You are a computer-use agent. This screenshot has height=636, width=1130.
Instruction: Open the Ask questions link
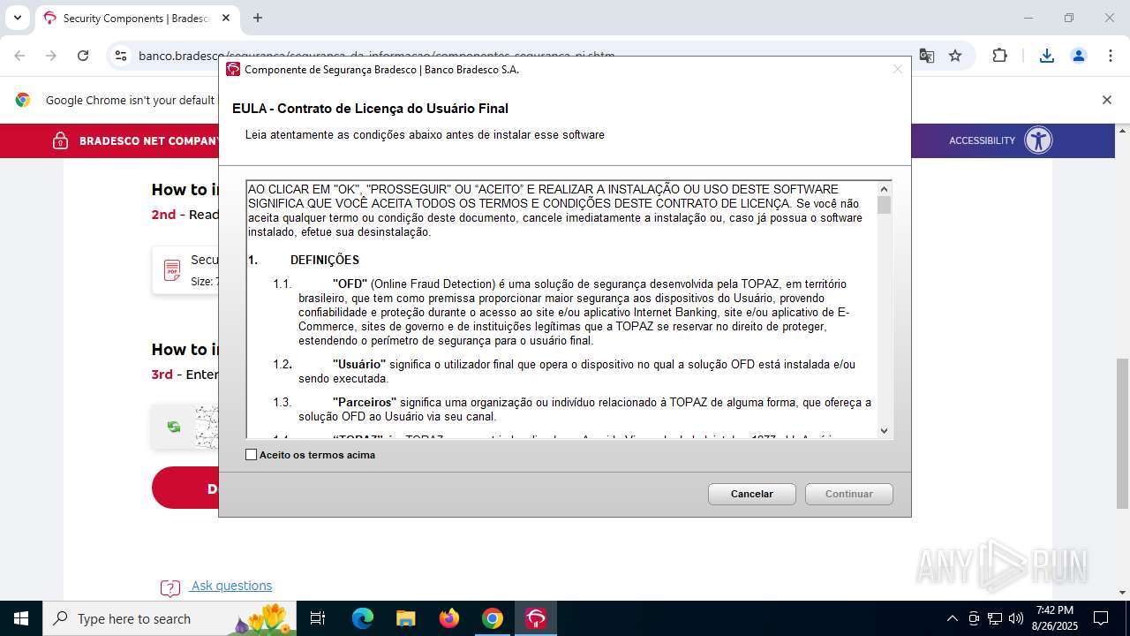[231, 586]
